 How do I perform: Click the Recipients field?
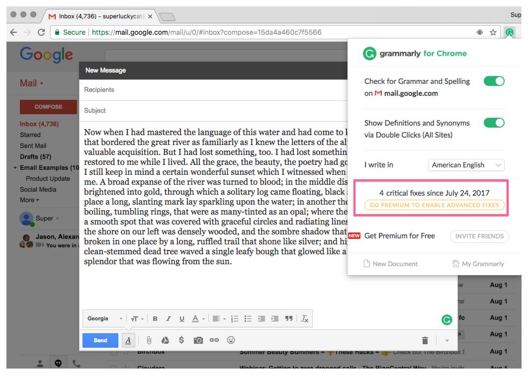pyautogui.click(x=213, y=90)
